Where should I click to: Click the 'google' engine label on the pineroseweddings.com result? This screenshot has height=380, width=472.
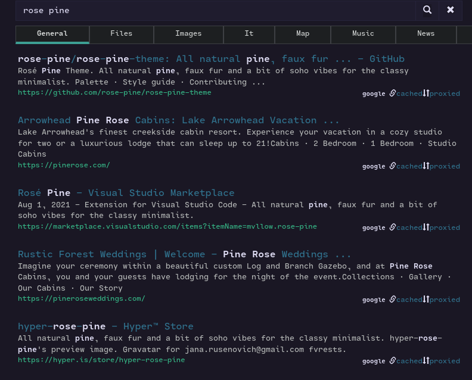coord(374,300)
